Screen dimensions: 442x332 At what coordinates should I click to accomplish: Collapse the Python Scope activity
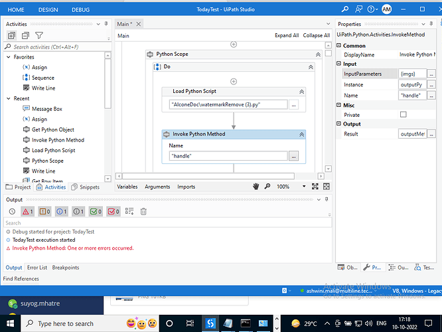coord(318,54)
